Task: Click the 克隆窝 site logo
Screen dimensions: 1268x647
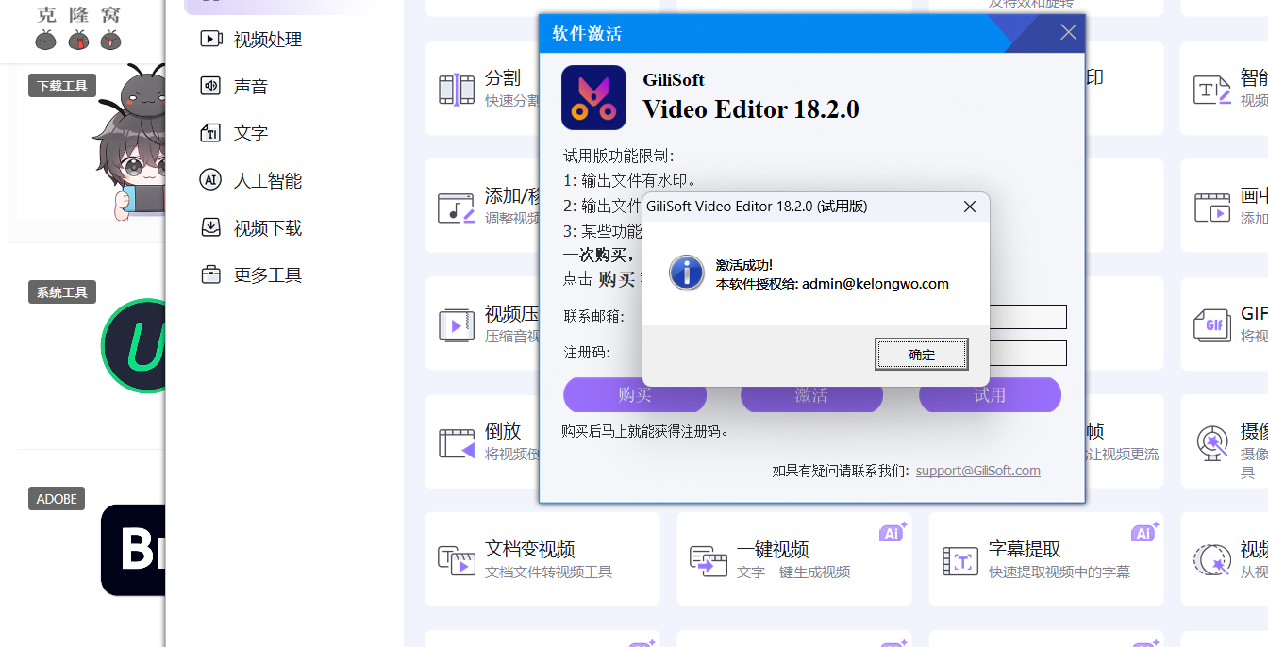Action: (79, 27)
